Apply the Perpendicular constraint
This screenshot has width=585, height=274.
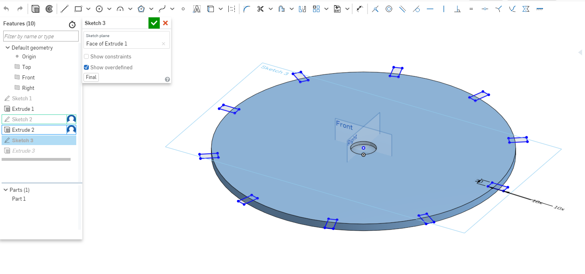(458, 8)
